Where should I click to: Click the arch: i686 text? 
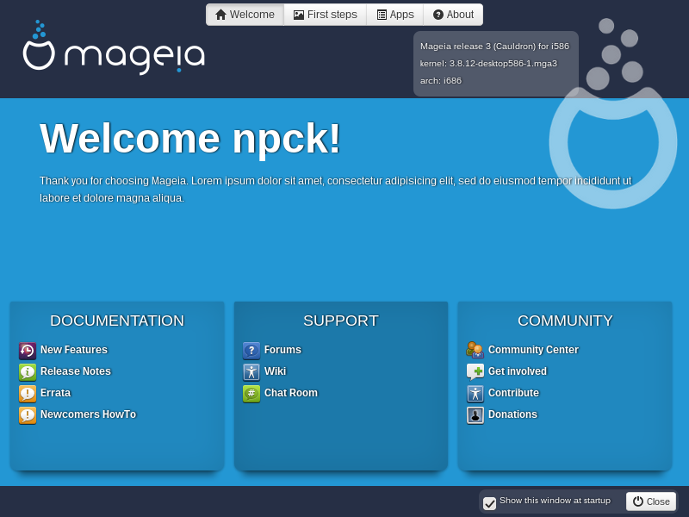[x=441, y=80]
